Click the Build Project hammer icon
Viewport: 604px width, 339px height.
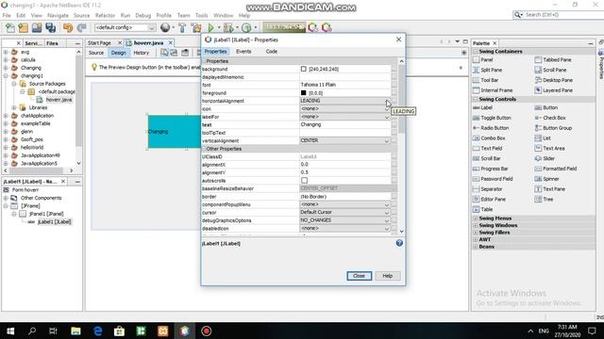182,27
